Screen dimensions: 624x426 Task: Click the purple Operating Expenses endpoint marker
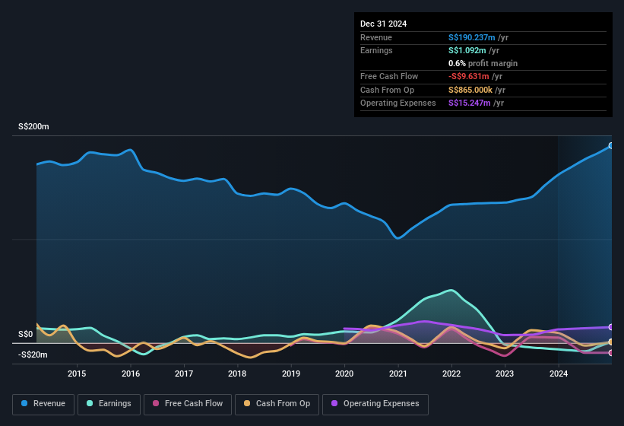pos(610,327)
